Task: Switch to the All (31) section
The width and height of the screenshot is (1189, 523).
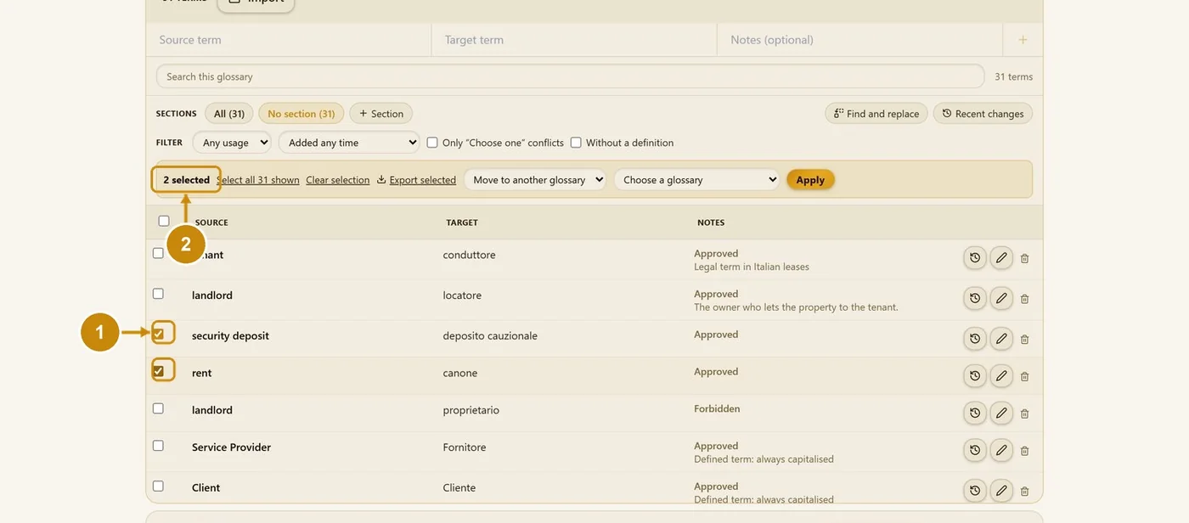Action: coord(229,114)
